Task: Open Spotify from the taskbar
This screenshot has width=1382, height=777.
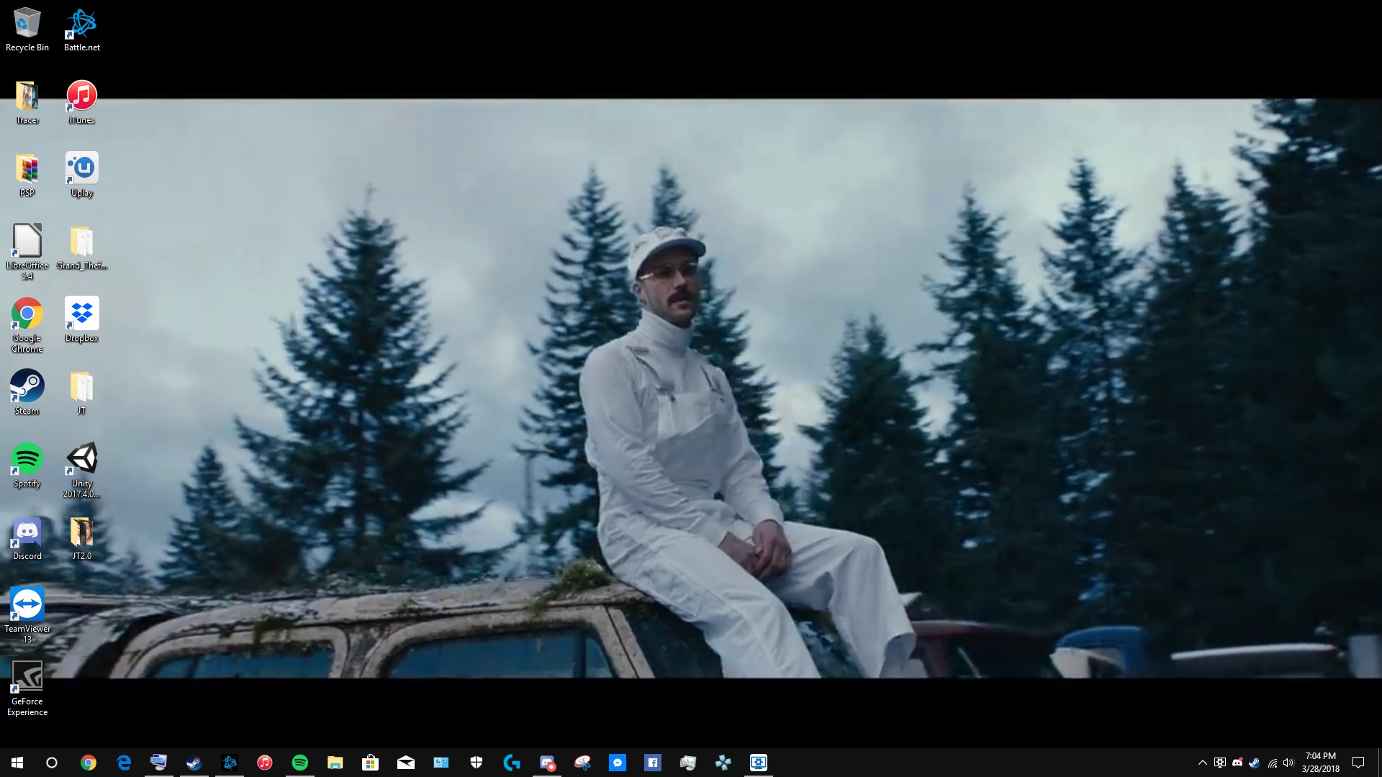Action: 299,763
